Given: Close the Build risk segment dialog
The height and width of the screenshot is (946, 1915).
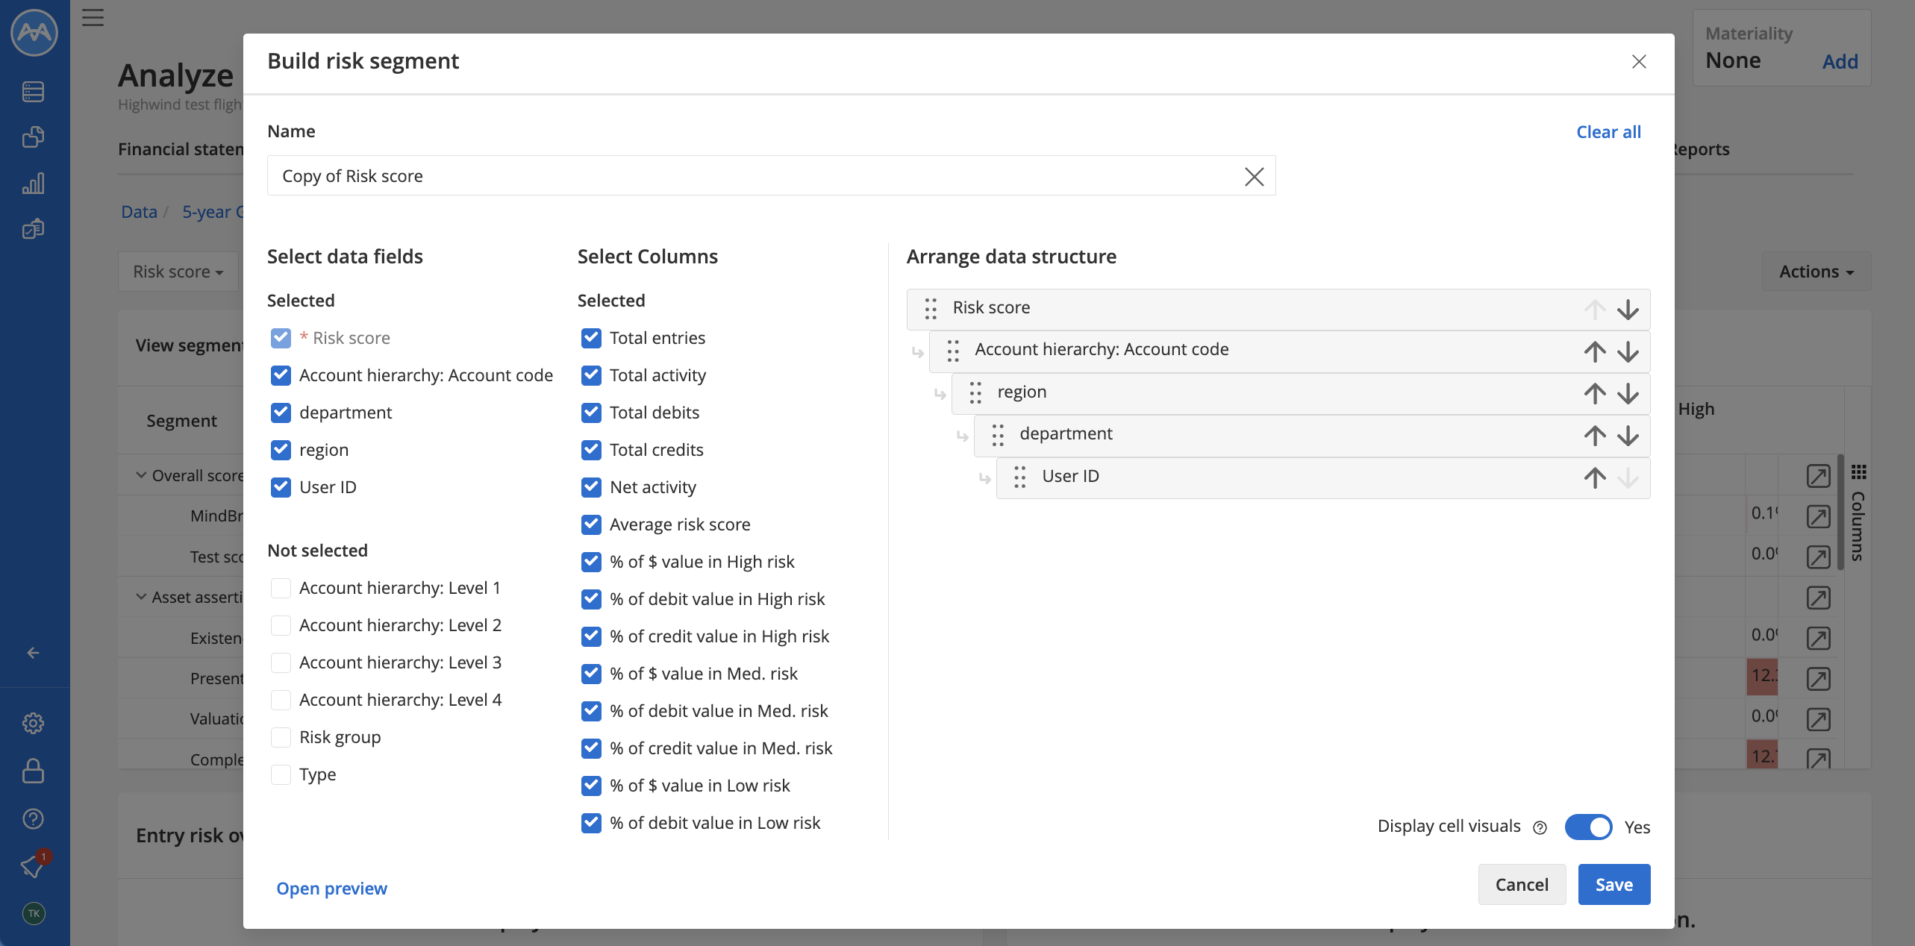Looking at the screenshot, I should coord(1639,61).
